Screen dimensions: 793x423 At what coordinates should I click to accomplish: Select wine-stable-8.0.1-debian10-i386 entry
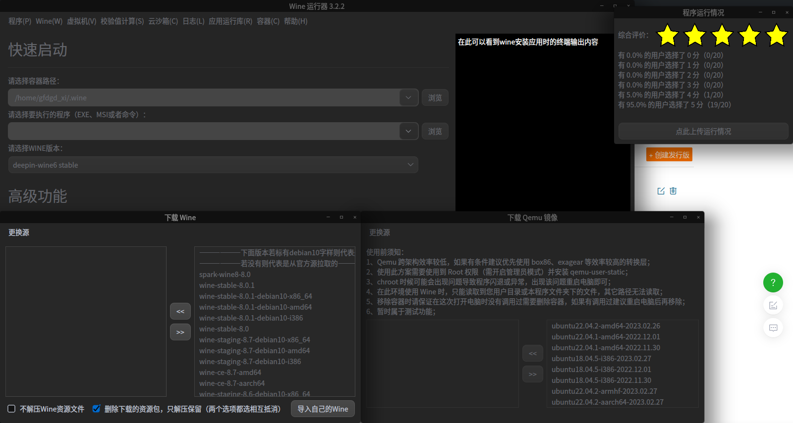[x=251, y=318]
